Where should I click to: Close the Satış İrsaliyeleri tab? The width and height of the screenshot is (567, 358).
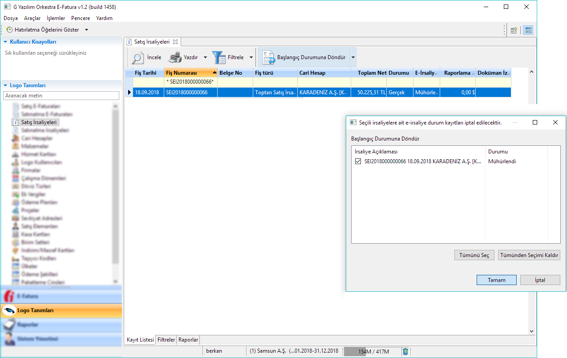(175, 42)
